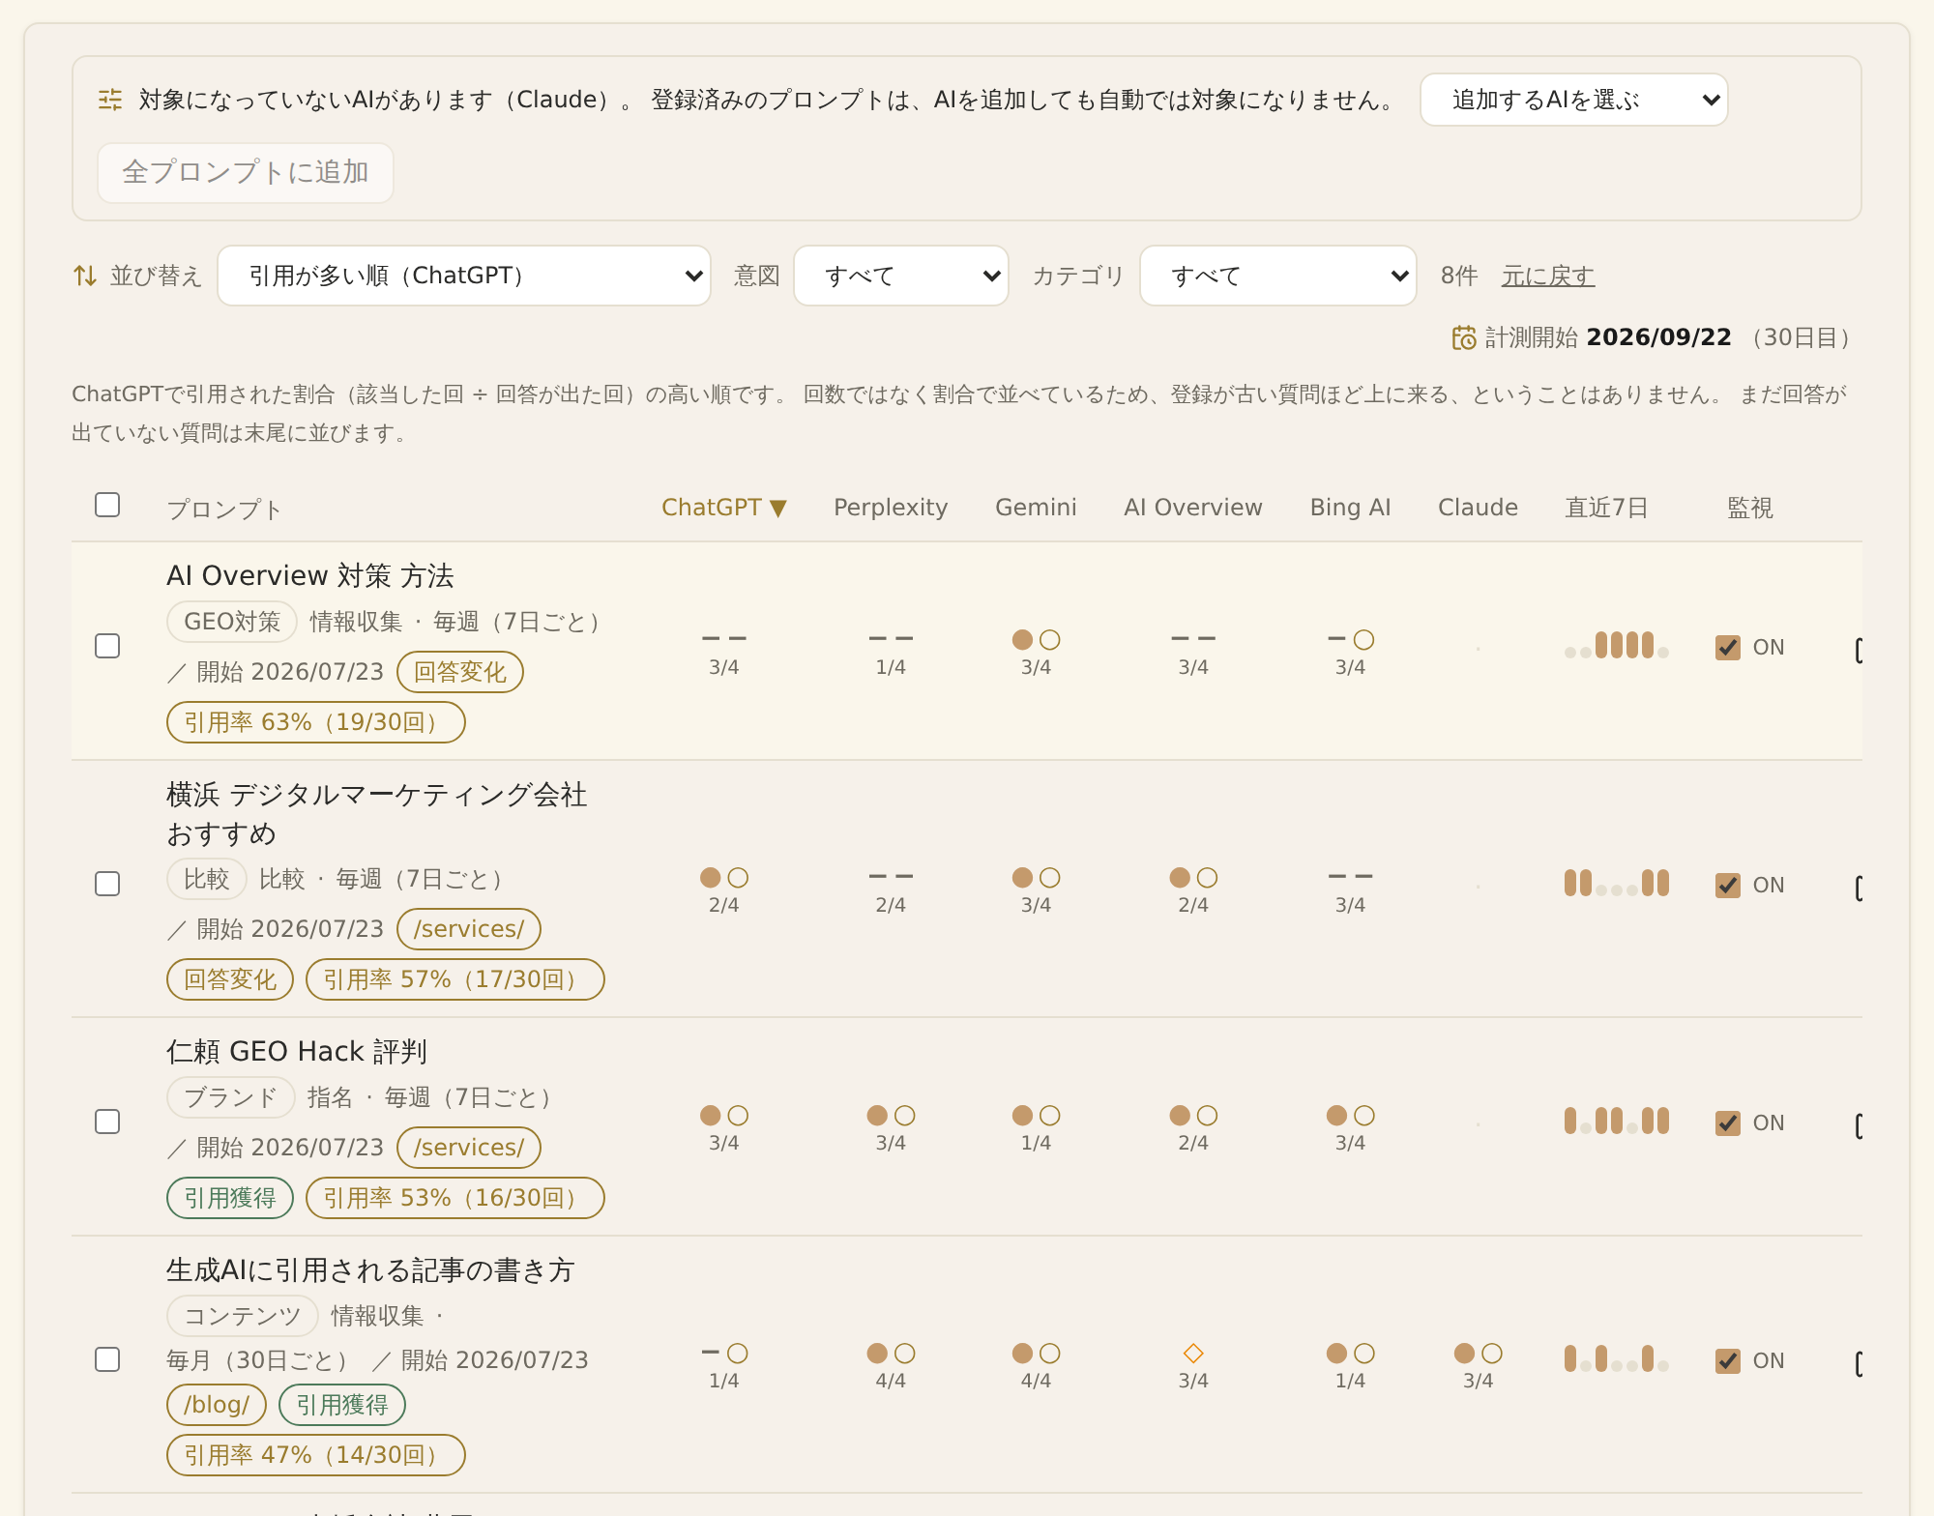Click the ChatGPT sort arrow in the header

pos(778,508)
